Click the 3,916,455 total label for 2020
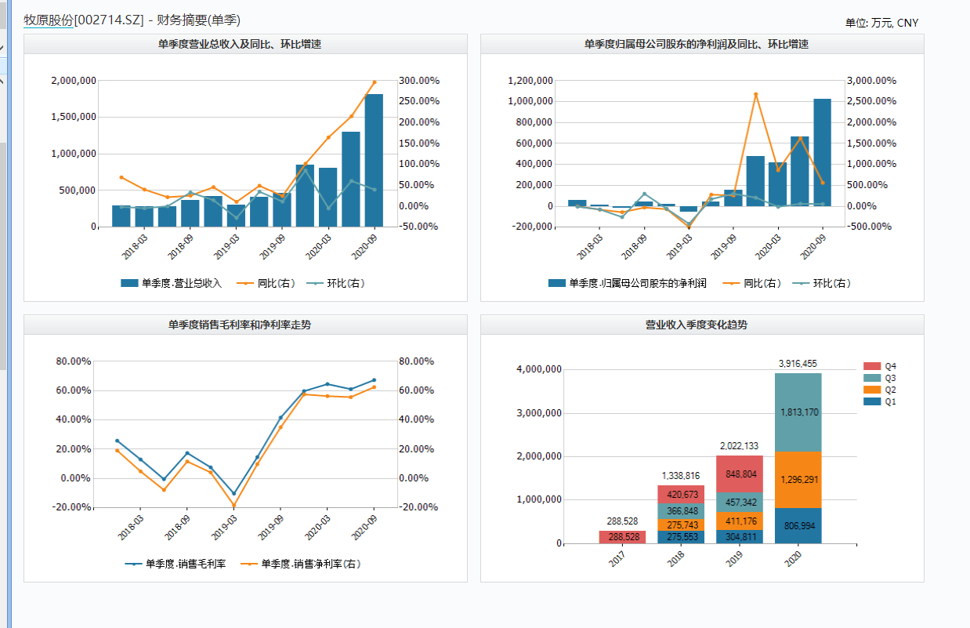The width and height of the screenshot is (970, 628). point(798,364)
